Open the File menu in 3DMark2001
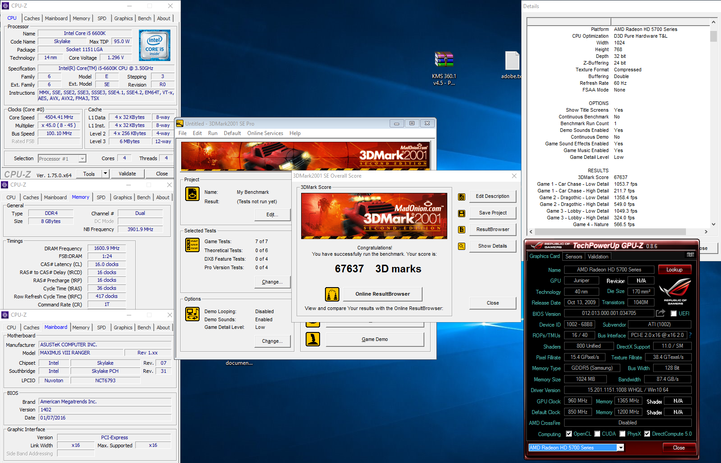This screenshot has width=721, height=463. (182, 133)
